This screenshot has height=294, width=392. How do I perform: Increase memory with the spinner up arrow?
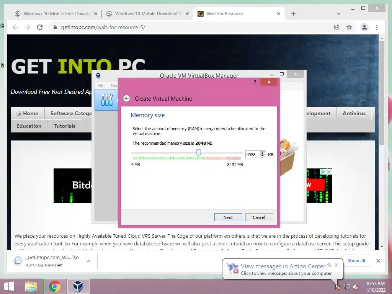[263, 153]
